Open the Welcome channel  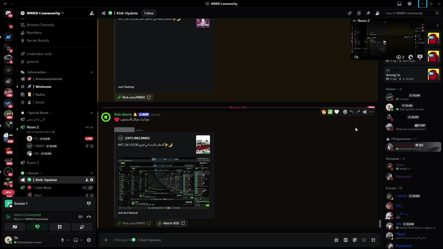tap(57, 86)
